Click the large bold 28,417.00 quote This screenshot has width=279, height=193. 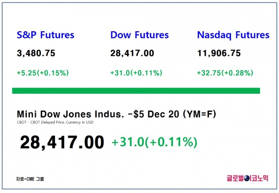click(x=62, y=142)
